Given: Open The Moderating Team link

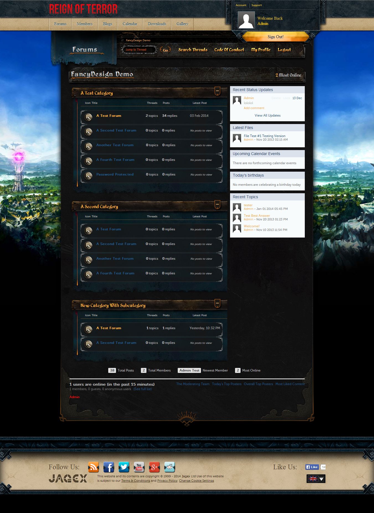Looking at the screenshot, I should (x=193, y=384).
